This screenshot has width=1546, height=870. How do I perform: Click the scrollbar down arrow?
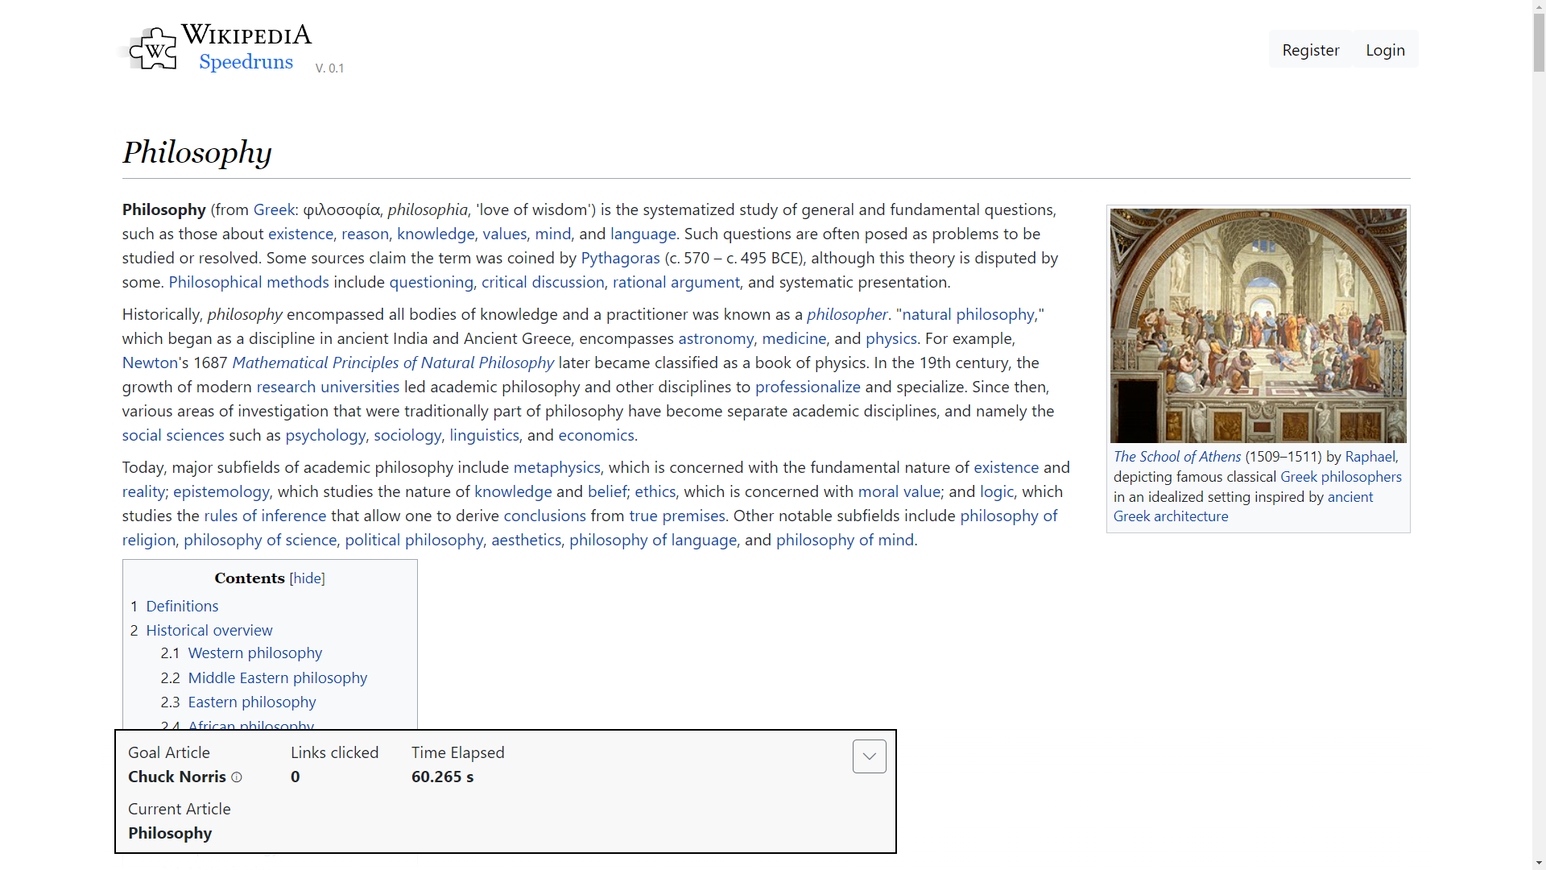coord(1539,863)
